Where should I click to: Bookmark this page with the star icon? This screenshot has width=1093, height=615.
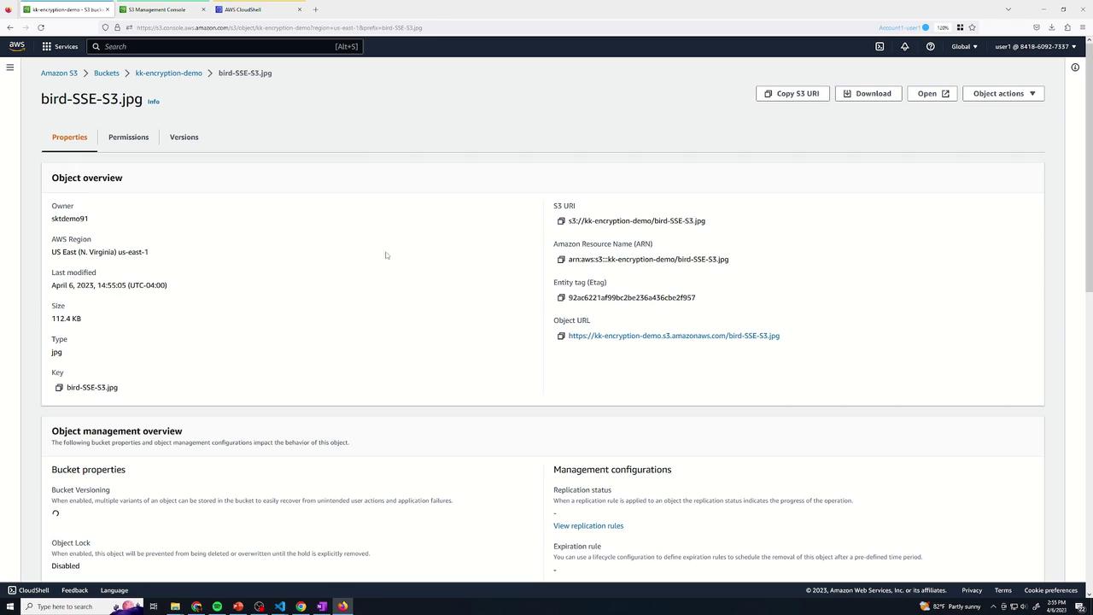point(972,27)
